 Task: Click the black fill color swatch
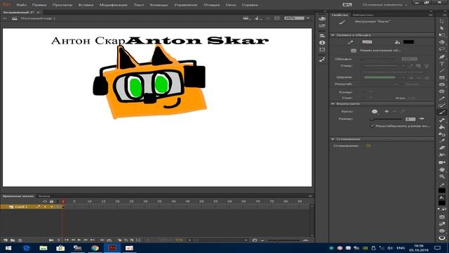[408, 42]
